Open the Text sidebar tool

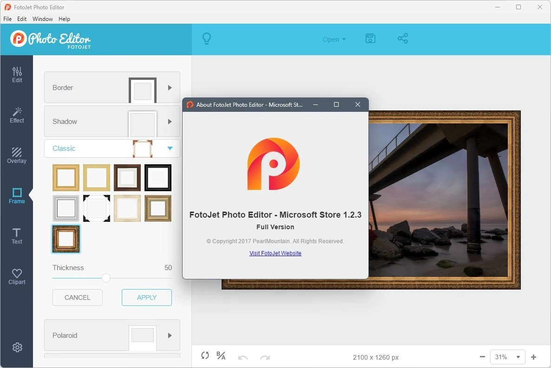click(x=17, y=236)
